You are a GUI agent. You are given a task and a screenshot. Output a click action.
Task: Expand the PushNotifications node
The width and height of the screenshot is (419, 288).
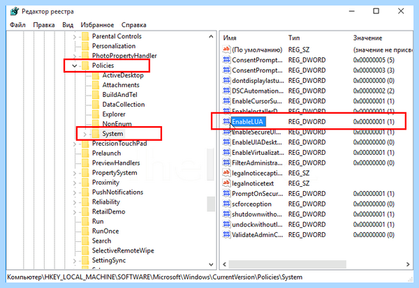click(x=75, y=192)
